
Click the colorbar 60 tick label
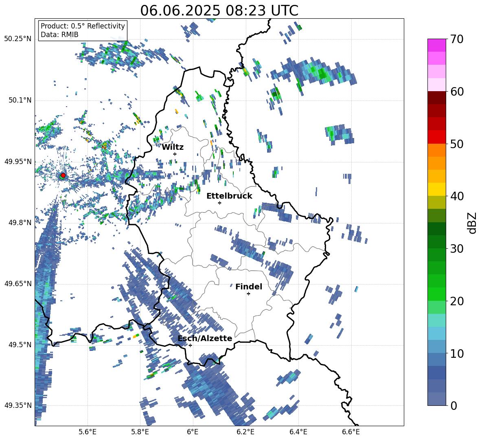click(457, 92)
